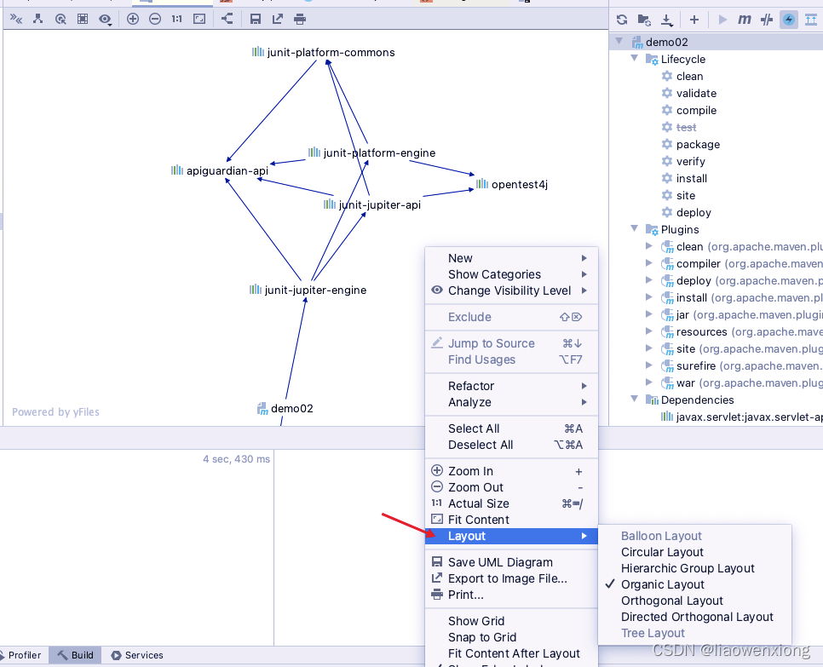Click the export to image toolbar icon
Viewport: 823px width, 667px height.
[x=277, y=20]
